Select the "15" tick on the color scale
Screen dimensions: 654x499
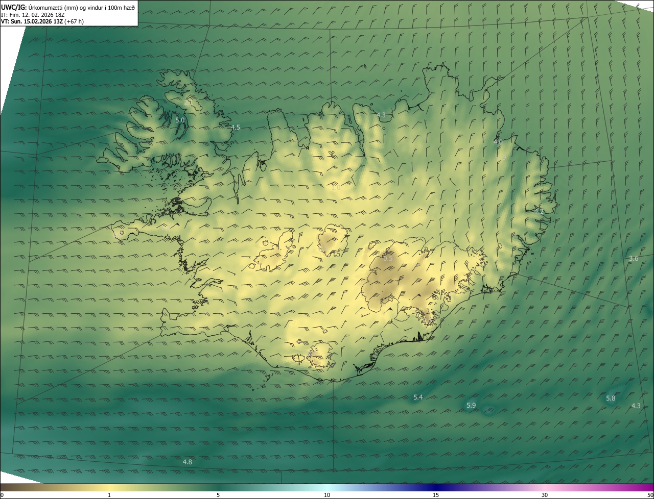click(436, 495)
